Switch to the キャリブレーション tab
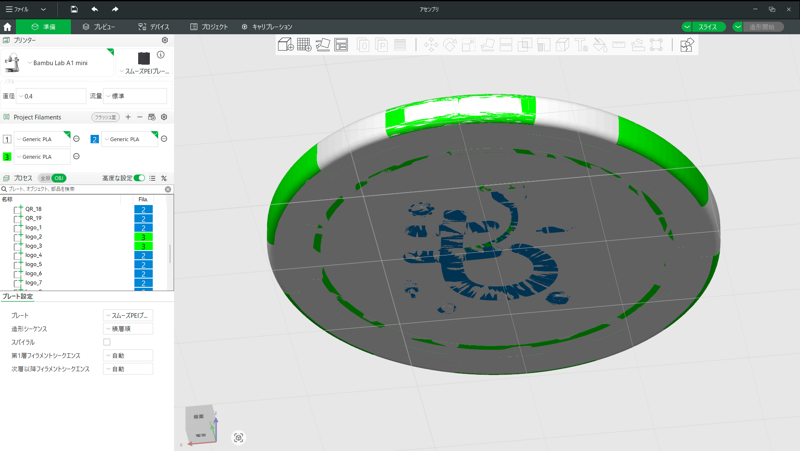Image resolution: width=800 pixels, height=451 pixels. tap(267, 27)
